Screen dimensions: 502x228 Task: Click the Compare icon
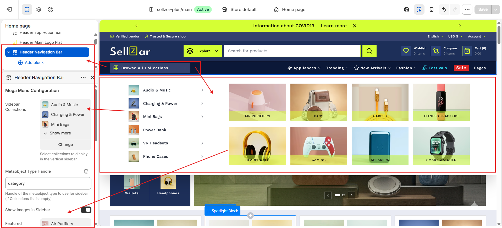pyautogui.click(x=436, y=51)
